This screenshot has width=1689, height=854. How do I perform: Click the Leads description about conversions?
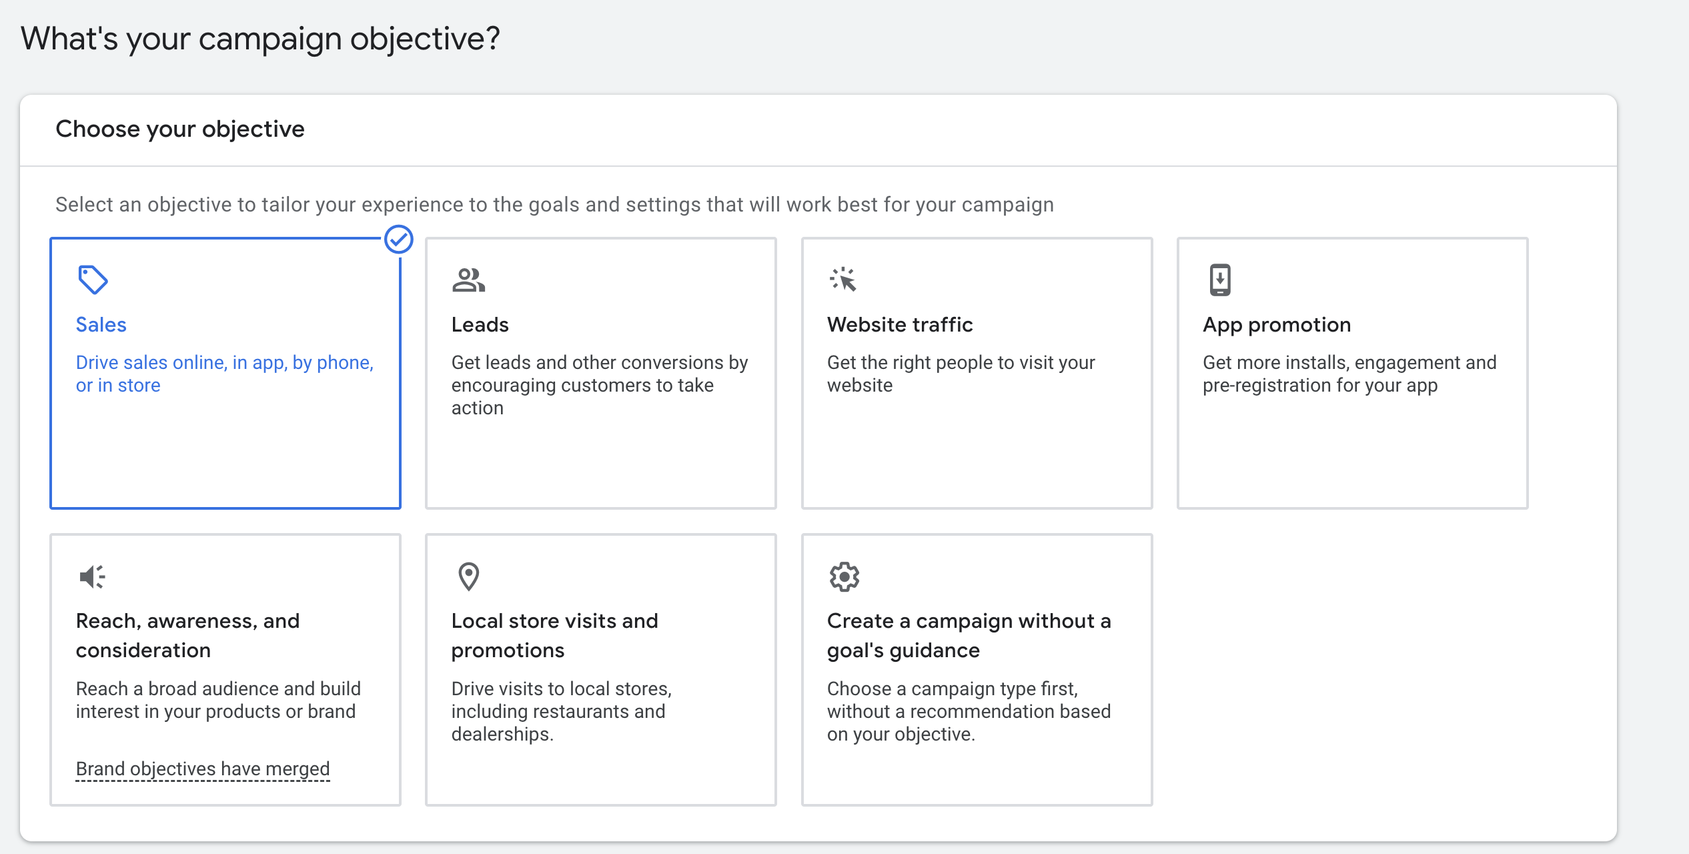pos(599,385)
